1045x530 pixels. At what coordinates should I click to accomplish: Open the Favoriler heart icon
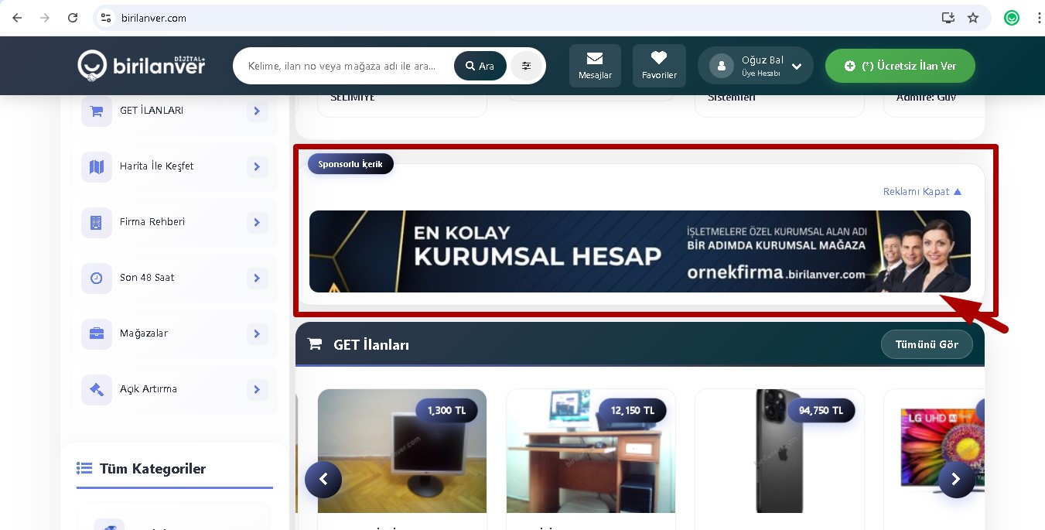click(x=659, y=56)
